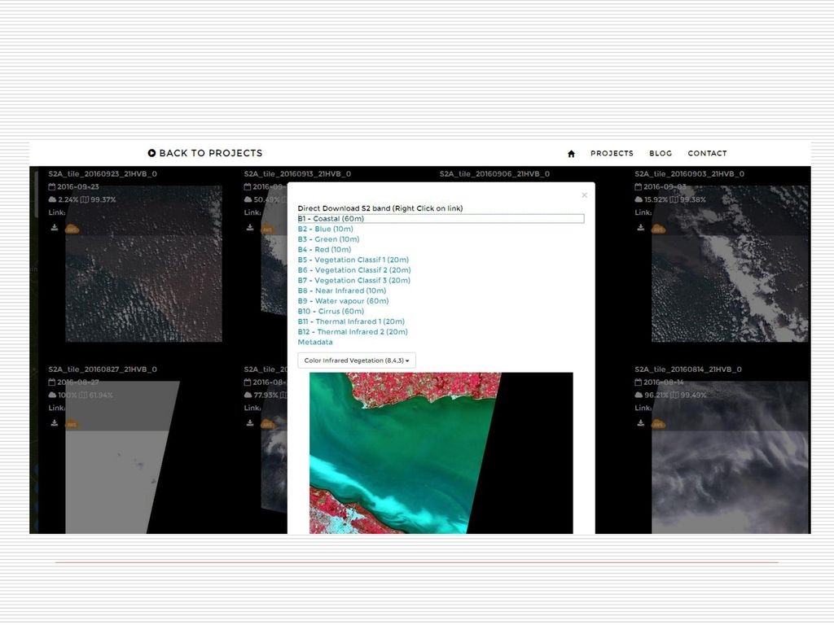
Task: Click coverage value 99.37%
Action: tap(103, 199)
